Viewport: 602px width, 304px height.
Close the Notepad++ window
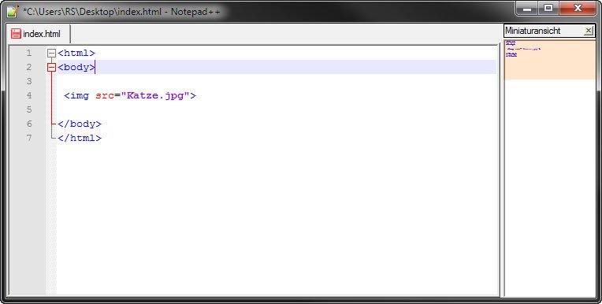pos(578,8)
